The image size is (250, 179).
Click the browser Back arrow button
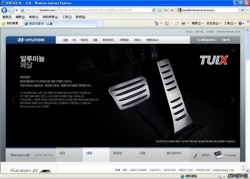point(4,11)
